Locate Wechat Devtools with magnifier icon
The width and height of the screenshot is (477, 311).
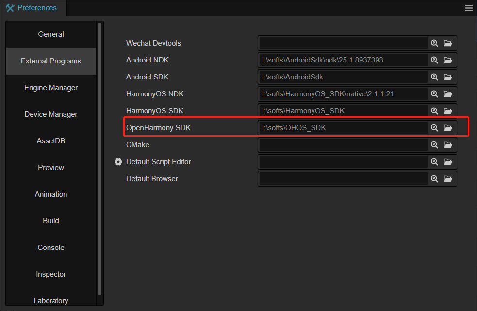[434, 43]
